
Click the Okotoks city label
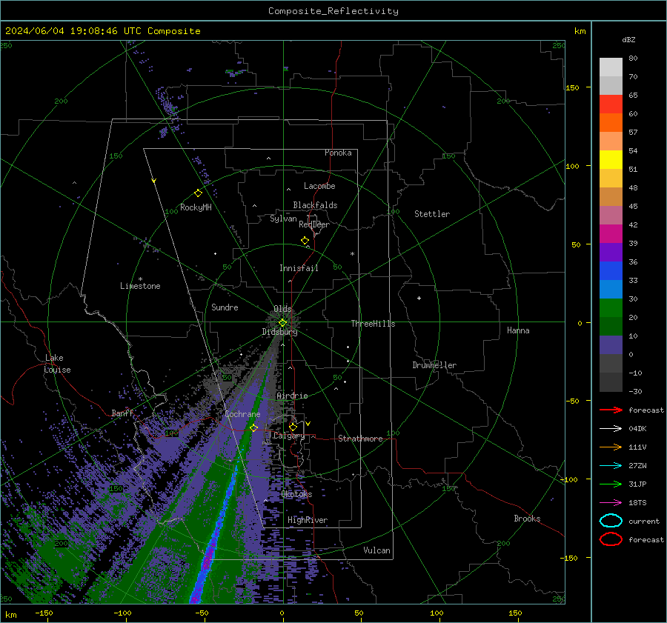(x=296, y=494)
